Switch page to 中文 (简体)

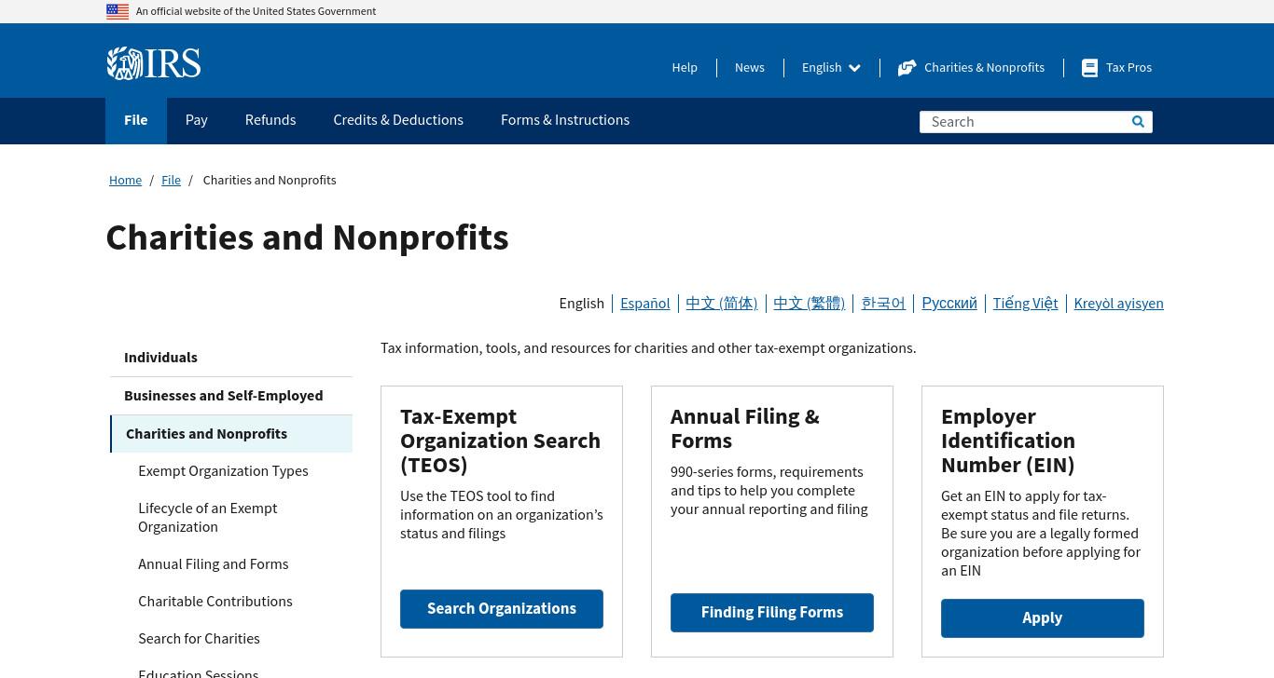coord(722,304)
